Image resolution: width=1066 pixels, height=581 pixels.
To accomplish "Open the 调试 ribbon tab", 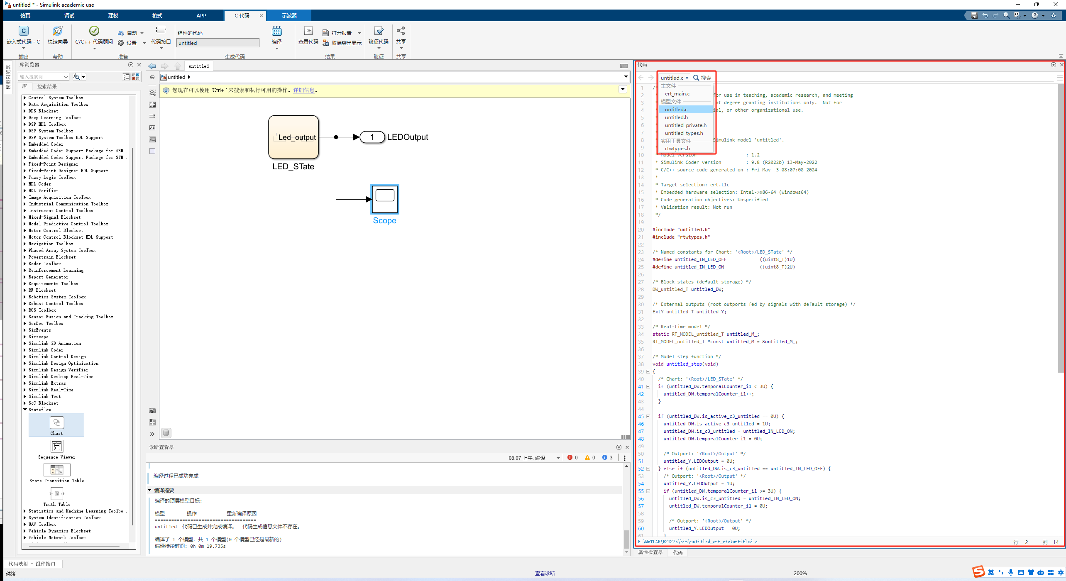I will pos(69,15).
